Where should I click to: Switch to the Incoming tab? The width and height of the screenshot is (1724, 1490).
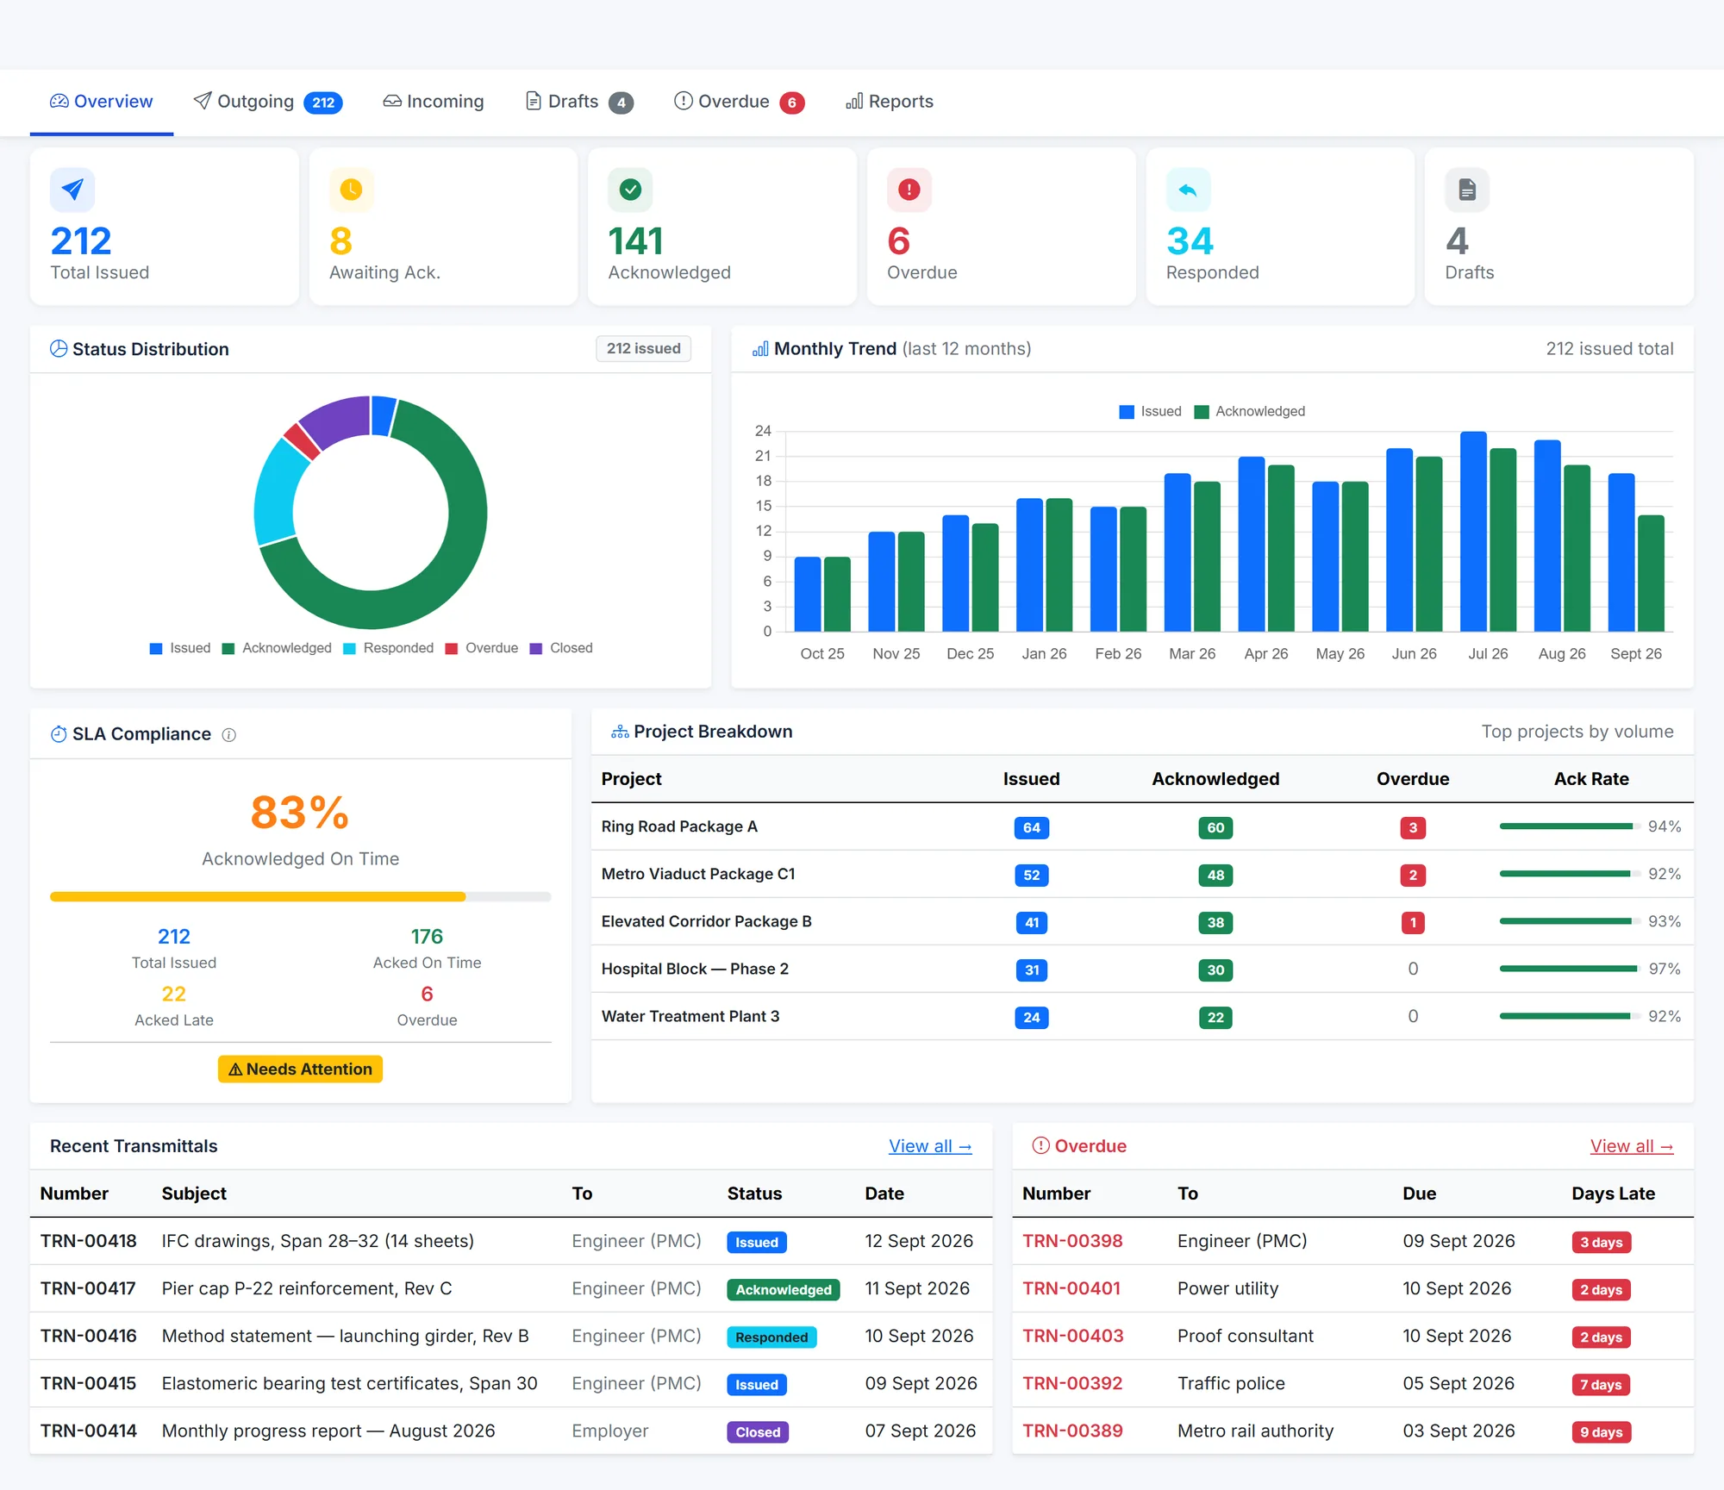[x=434, y=102]
